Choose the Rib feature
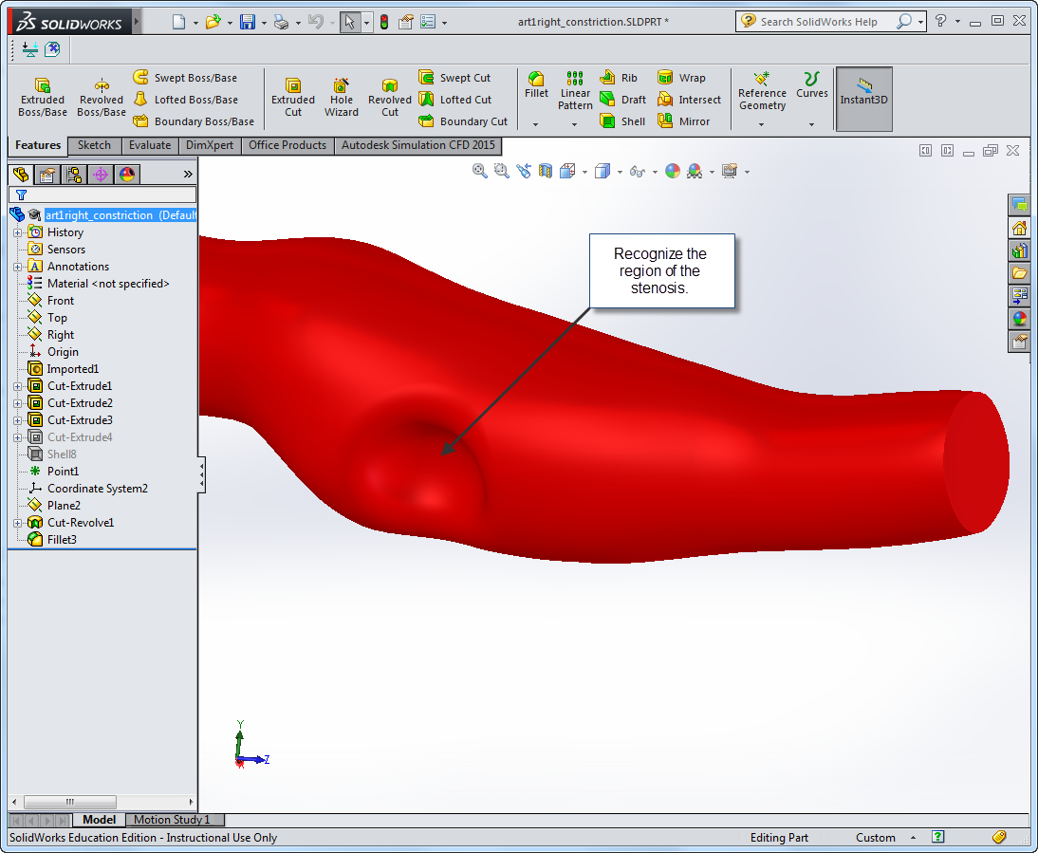Viewport: 1038px width, 853px height. [619, 78]
